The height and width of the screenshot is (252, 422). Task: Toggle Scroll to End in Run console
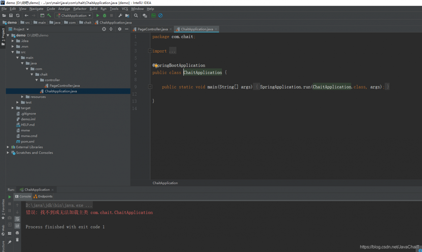pyautogui.click(x=17, y=226)
